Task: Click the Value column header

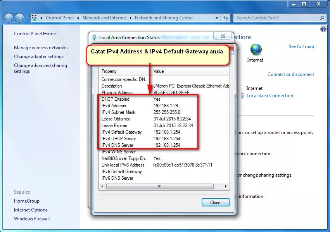Action: (x=191, y=71)
